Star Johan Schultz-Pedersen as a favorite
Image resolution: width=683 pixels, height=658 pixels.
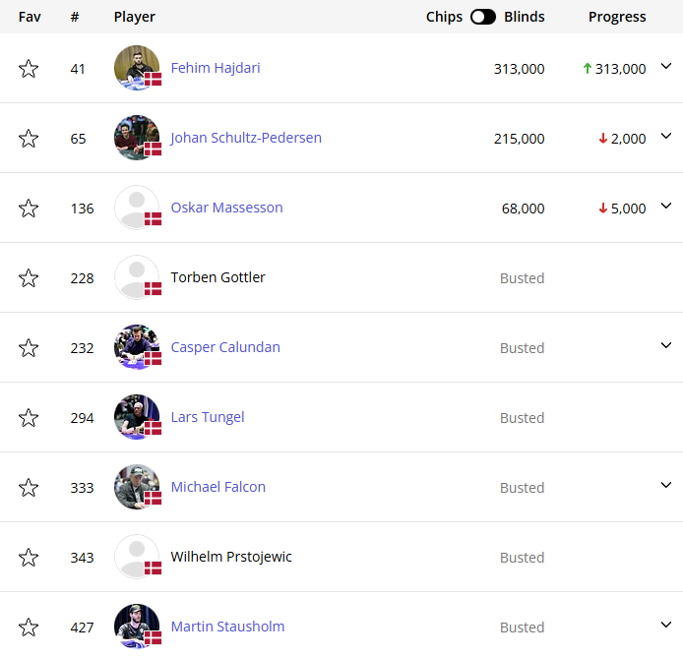[x=29, y=139]
